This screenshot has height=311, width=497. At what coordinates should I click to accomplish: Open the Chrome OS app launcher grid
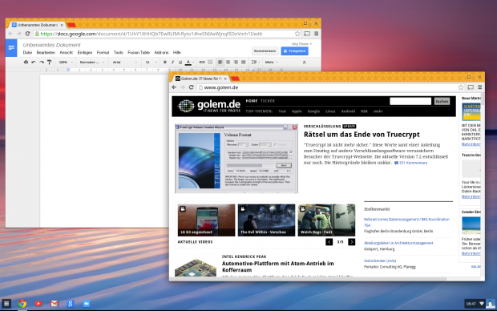pyautogui.click(x=6, y=304)
